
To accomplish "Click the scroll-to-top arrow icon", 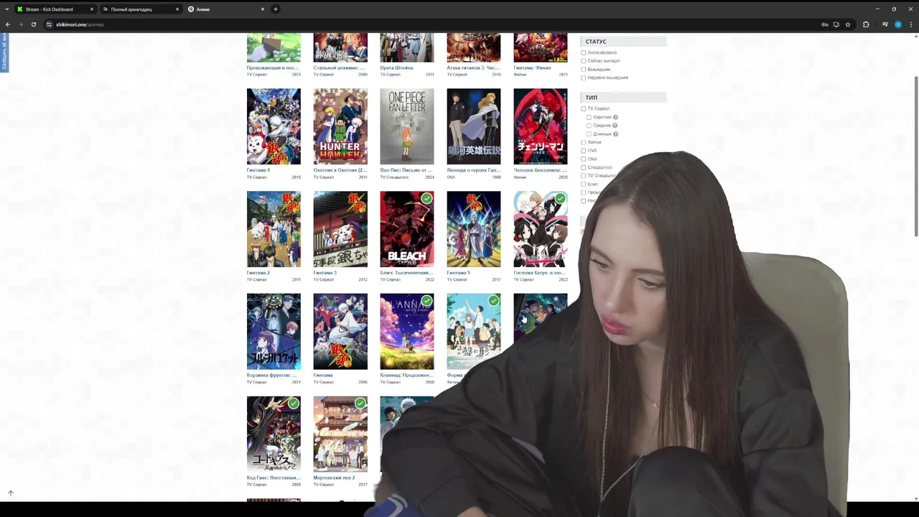I will pos(11,493).
